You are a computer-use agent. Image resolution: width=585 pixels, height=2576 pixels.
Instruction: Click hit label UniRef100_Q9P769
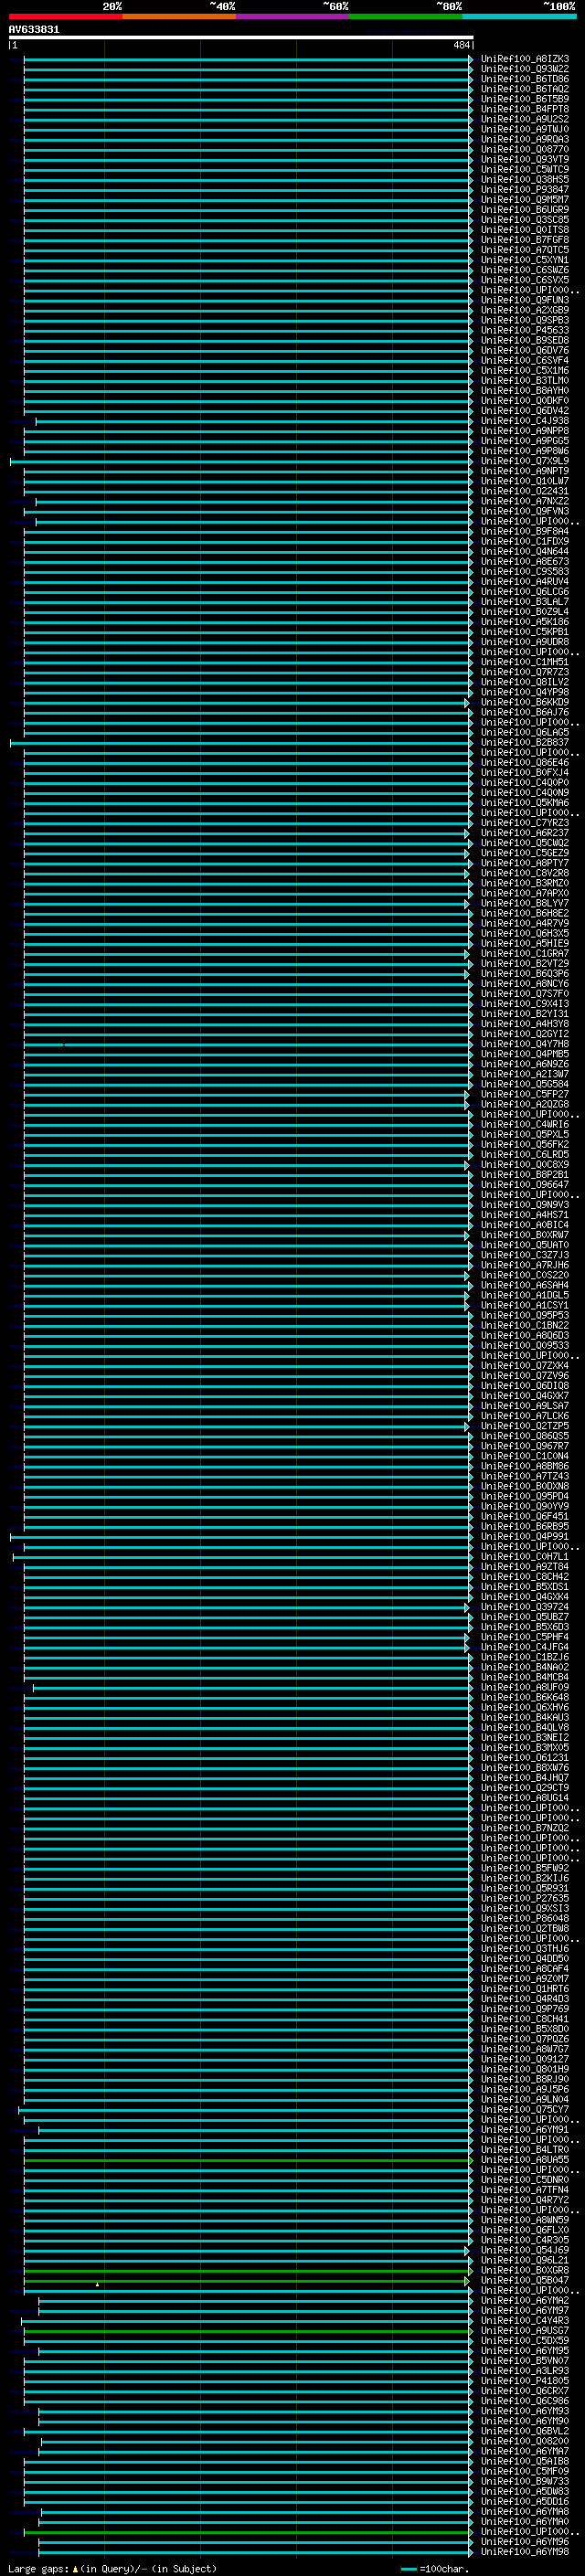(525, 2010)
